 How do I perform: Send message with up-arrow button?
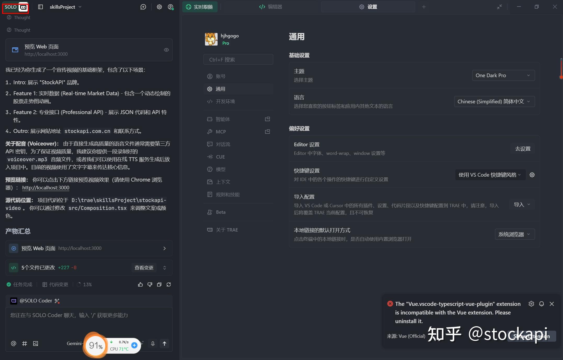[x=164, y=344]
